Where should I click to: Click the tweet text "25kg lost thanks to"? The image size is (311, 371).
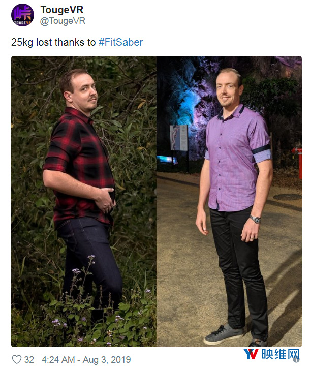pos(53,42)
